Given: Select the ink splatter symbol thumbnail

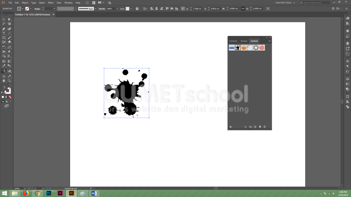Looking at the screenshot, I should tap(238, 48).
